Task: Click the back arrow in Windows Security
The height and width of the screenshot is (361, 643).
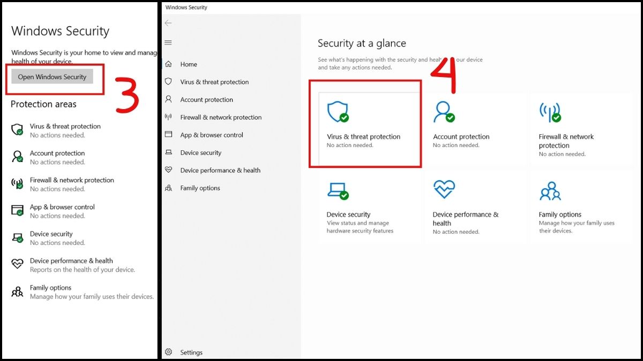Action: click(168, 23)
